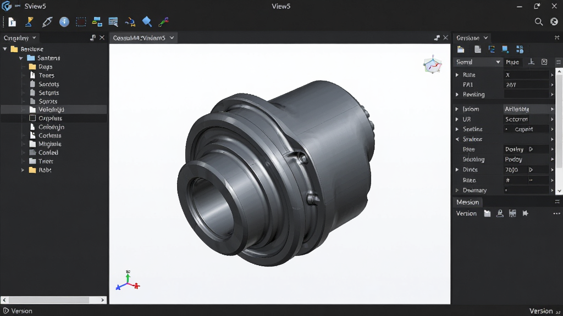The image size is (563, 316).
Task: Open the CessalM4 tab dropdown arrow
Action: coord(172,38)
